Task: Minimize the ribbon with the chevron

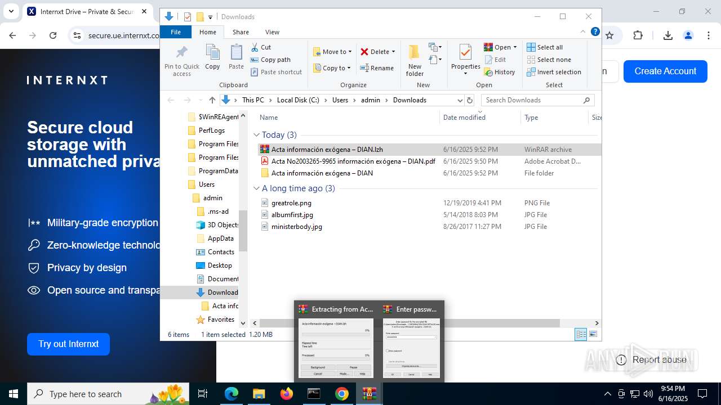Action: (583, 32)
